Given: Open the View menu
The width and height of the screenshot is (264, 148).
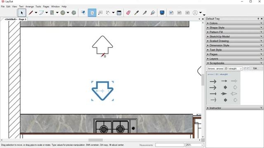Looking at the screenshot, I should (x=14, y=7).
